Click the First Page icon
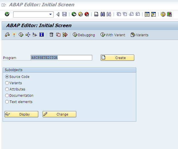 tap(119, 14)
